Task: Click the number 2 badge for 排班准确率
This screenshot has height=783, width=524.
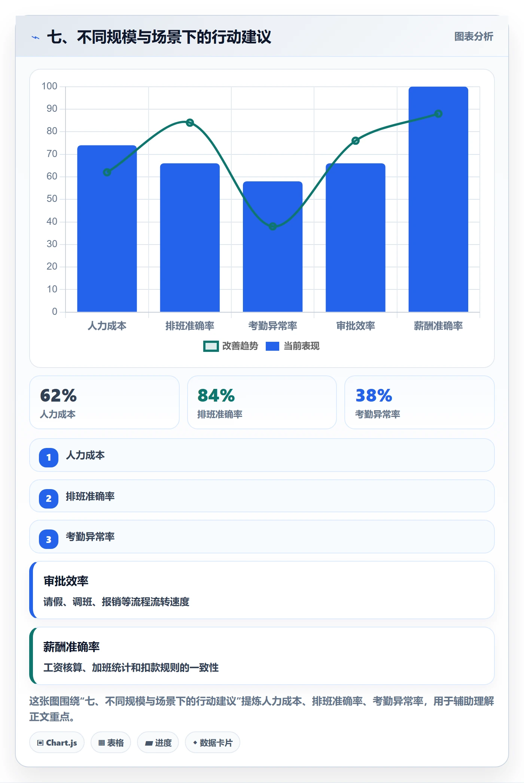Action: (x=49, y=498)
